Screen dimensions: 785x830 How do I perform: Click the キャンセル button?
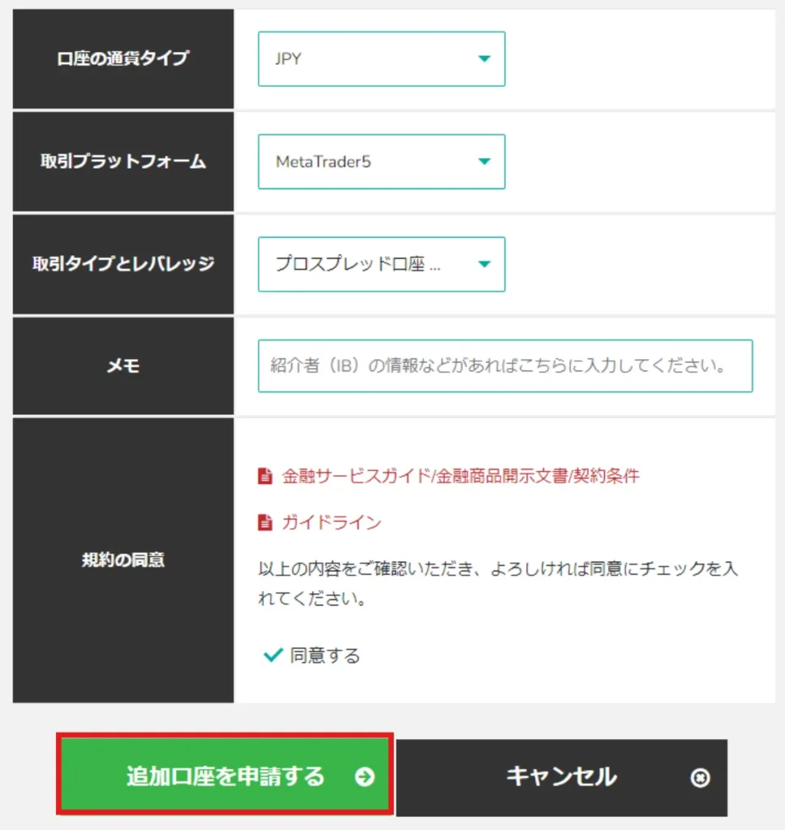pyautogui.click(x=561, y=777)
